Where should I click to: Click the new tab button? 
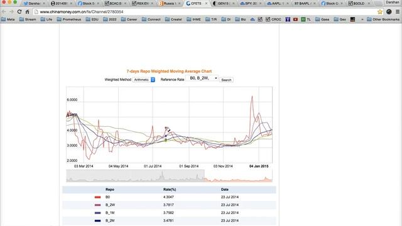pos(378,3)
